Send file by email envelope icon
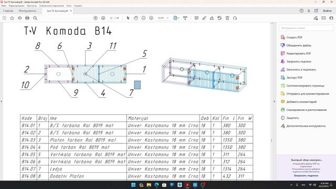Image resolution: width=336 pixels, height=189 pixels. (x=323, y=18)
